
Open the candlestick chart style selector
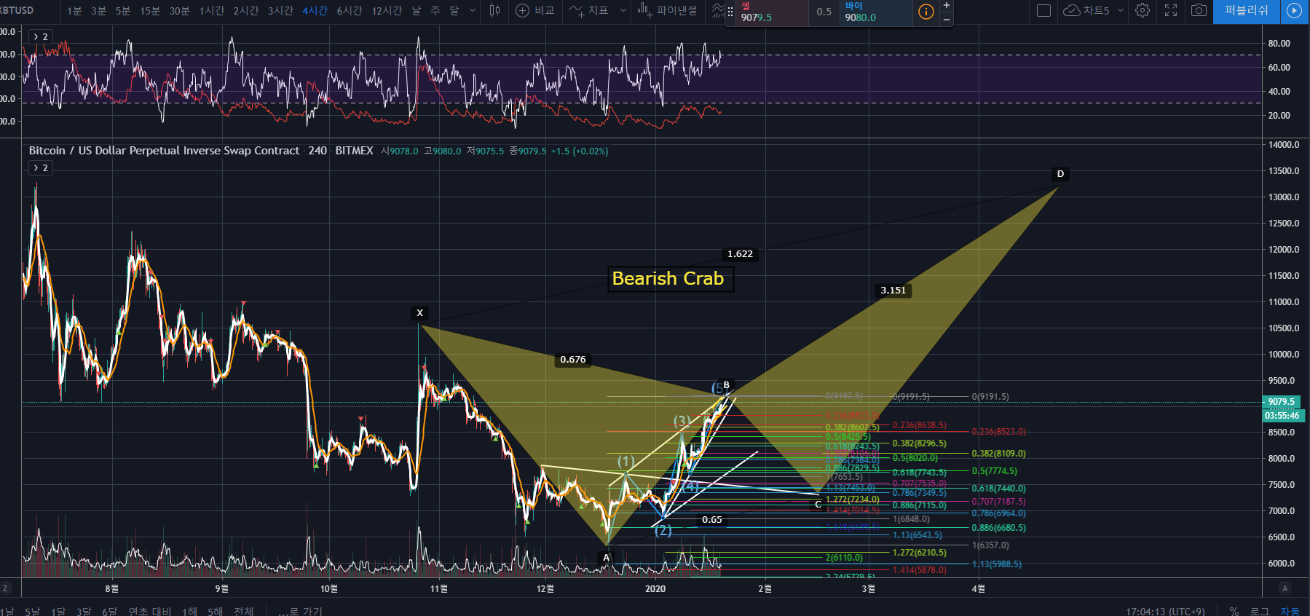point(495,11)
